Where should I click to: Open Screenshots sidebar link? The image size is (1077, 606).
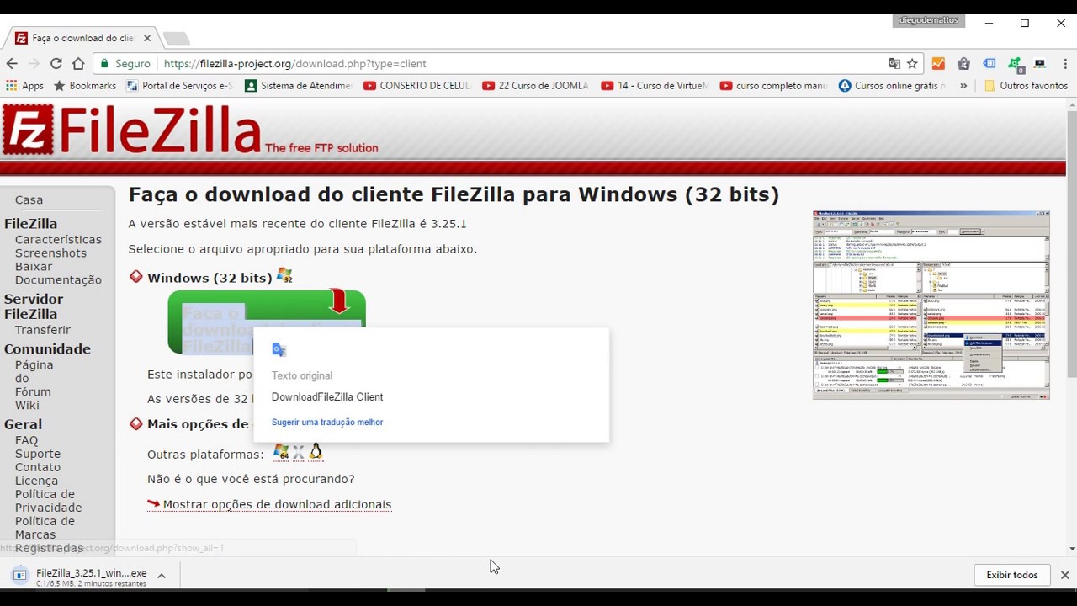coord(50,252)
